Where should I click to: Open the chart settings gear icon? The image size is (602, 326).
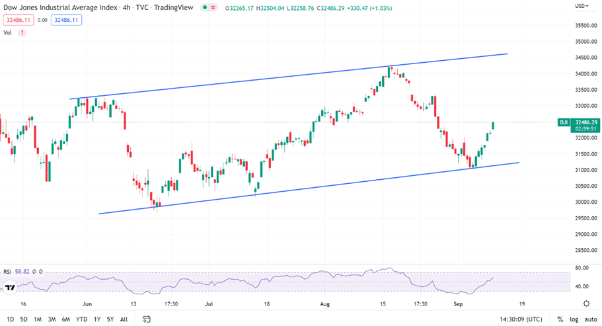coord(586,304)
